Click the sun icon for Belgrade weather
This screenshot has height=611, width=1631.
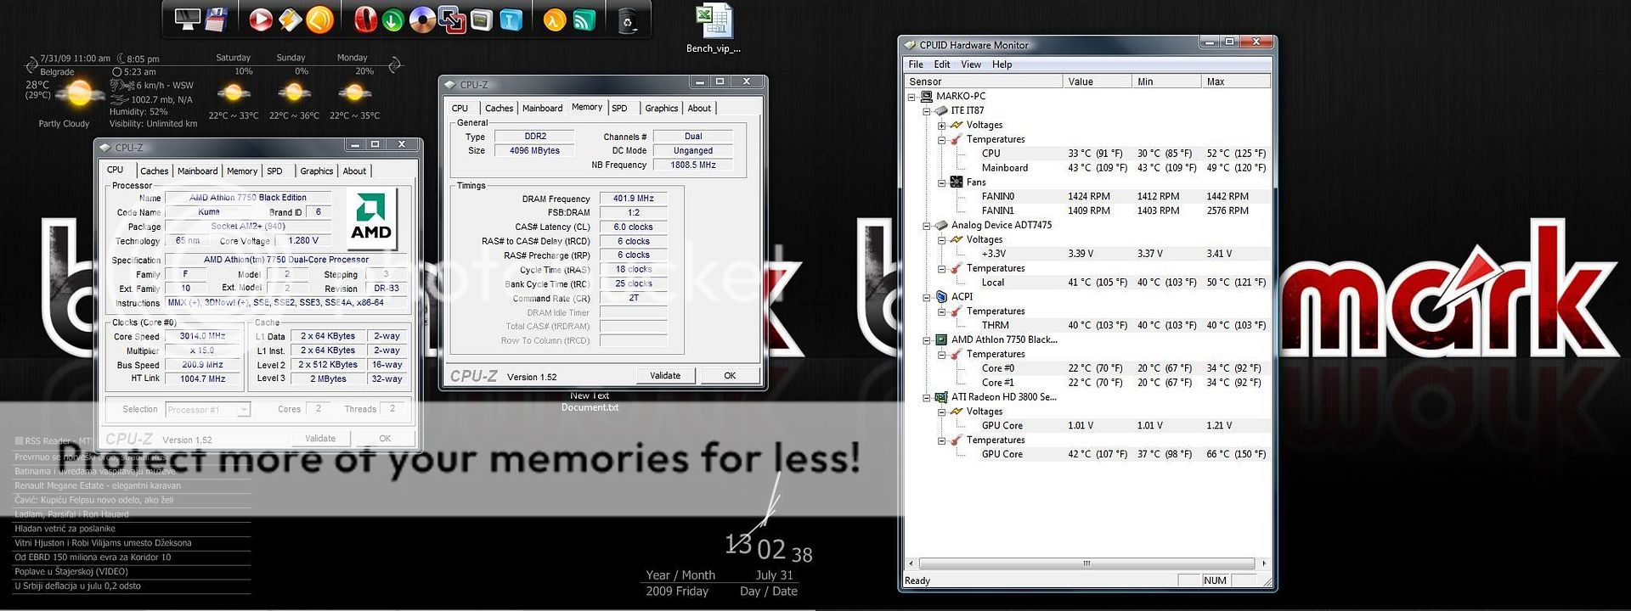pos(79,92)
